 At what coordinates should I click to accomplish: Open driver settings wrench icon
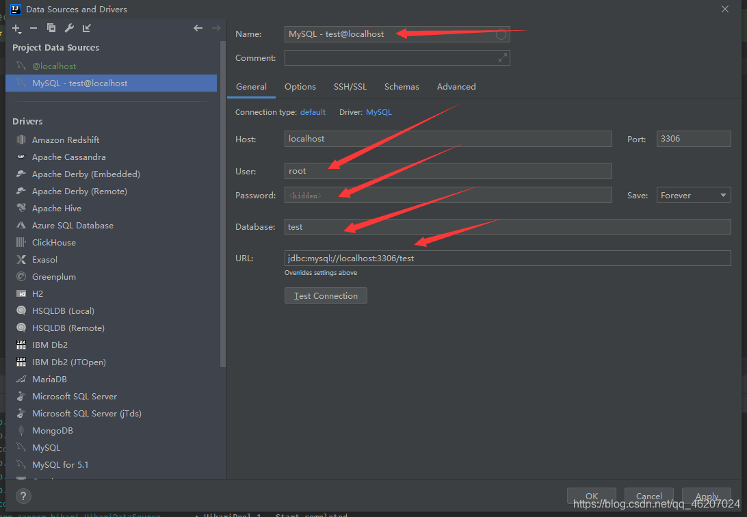point(69,28)
